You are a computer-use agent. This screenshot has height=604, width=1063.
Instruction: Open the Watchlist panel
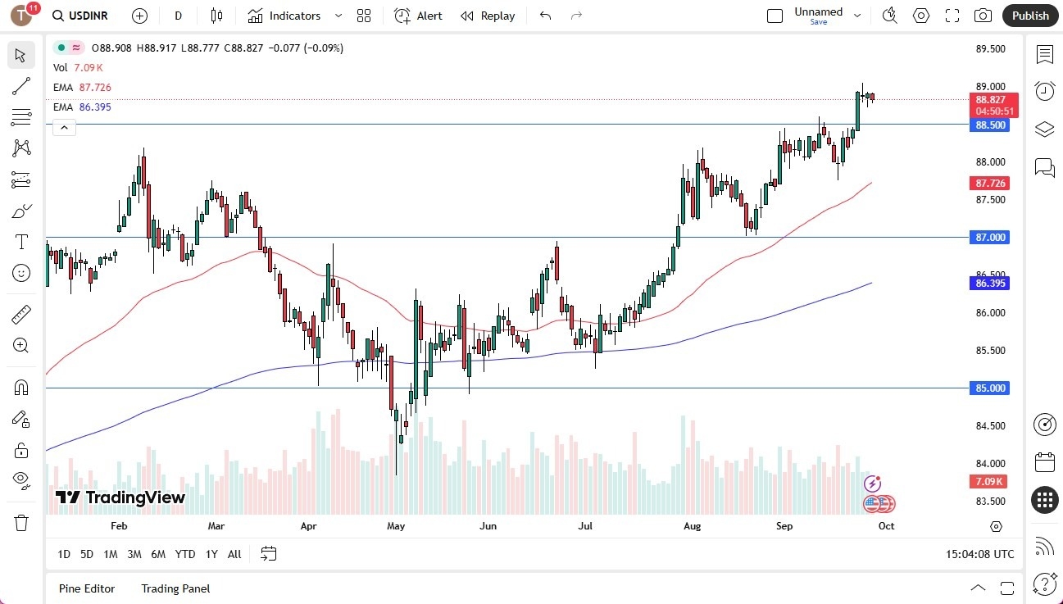pos(1044,54)
